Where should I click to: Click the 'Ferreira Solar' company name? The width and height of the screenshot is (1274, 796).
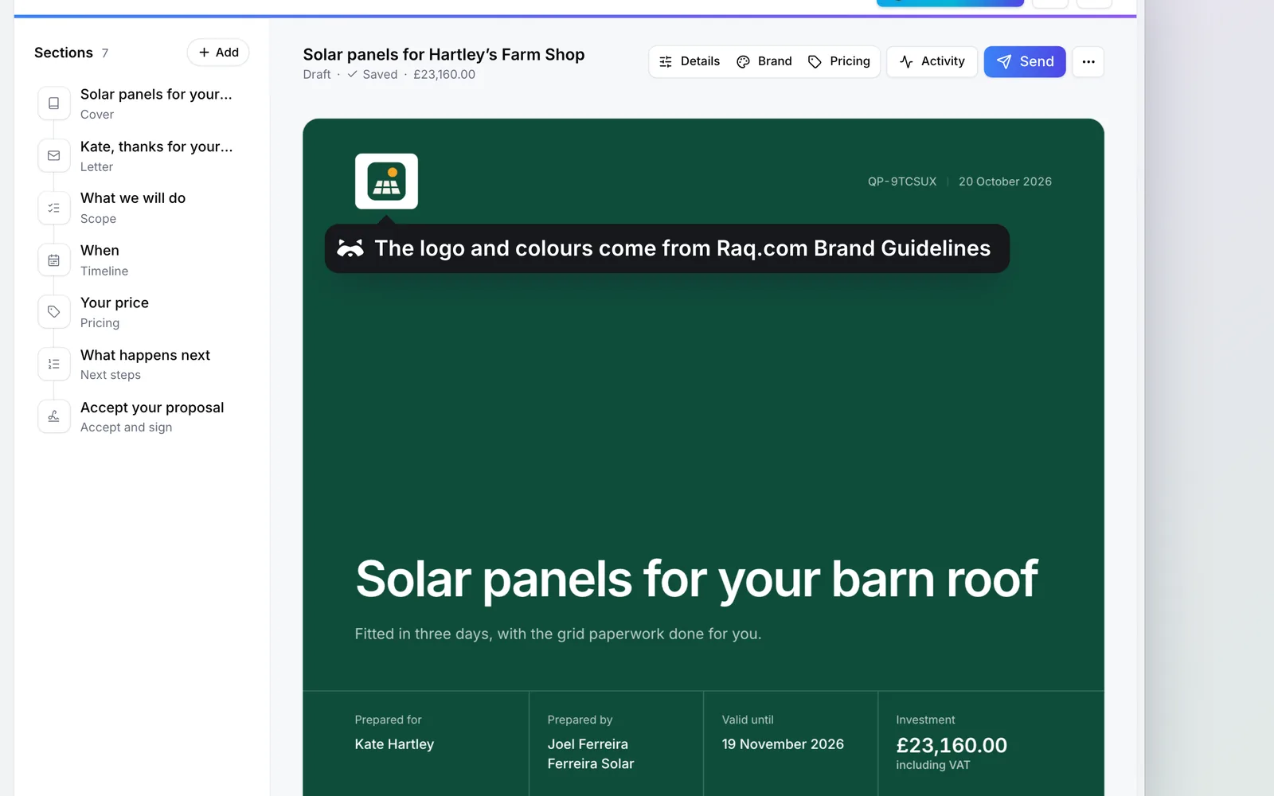591,763
